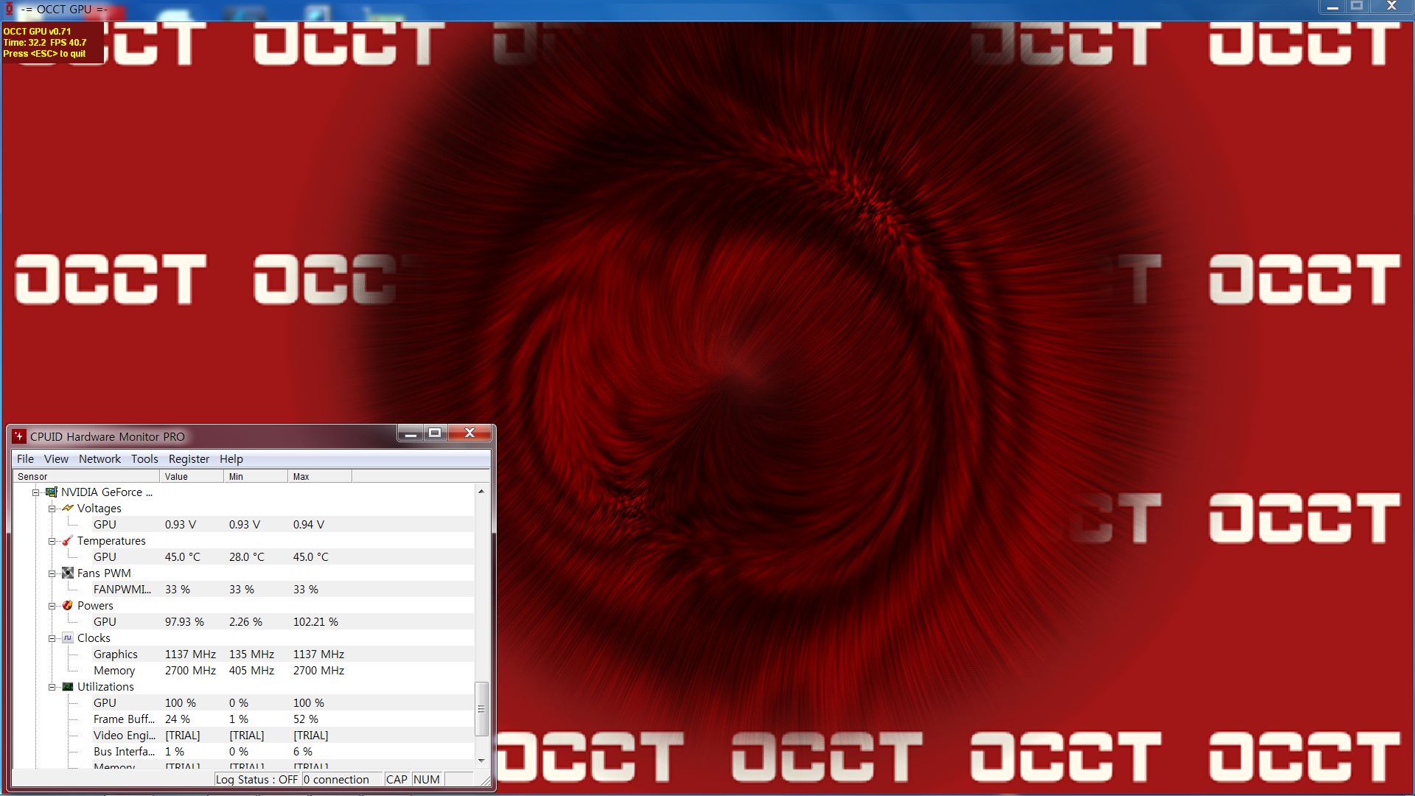1415x796 pixels.
Task: Minimize the Hardware Monitor PRO window
Action: [410, 433]
